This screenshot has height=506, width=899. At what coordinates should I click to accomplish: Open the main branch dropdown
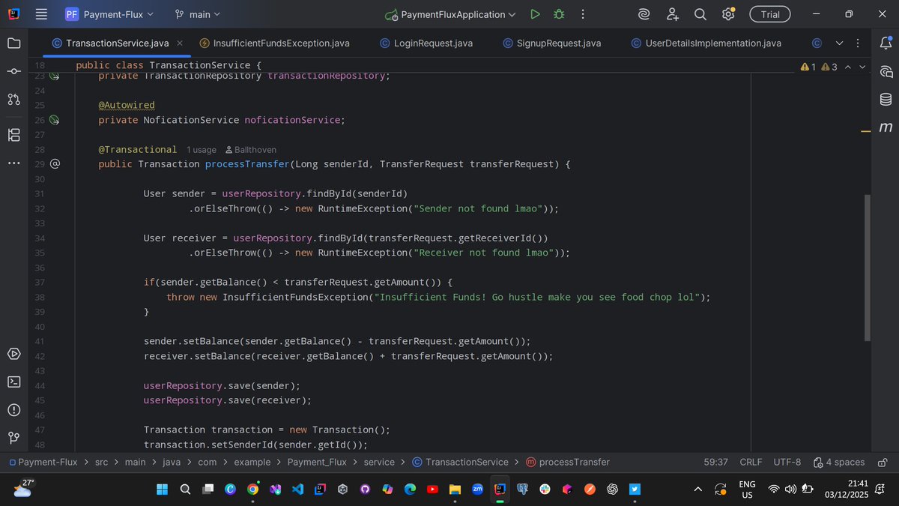198,14
